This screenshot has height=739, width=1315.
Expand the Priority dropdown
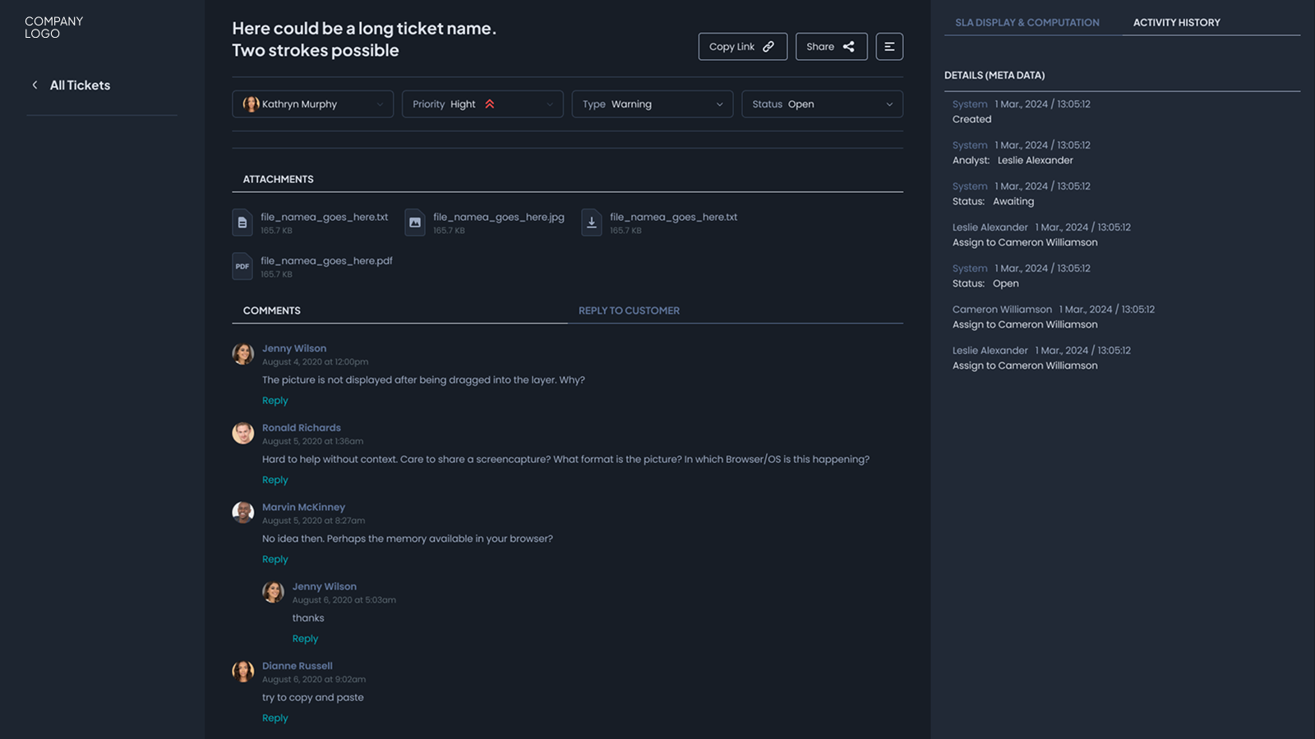482,104
